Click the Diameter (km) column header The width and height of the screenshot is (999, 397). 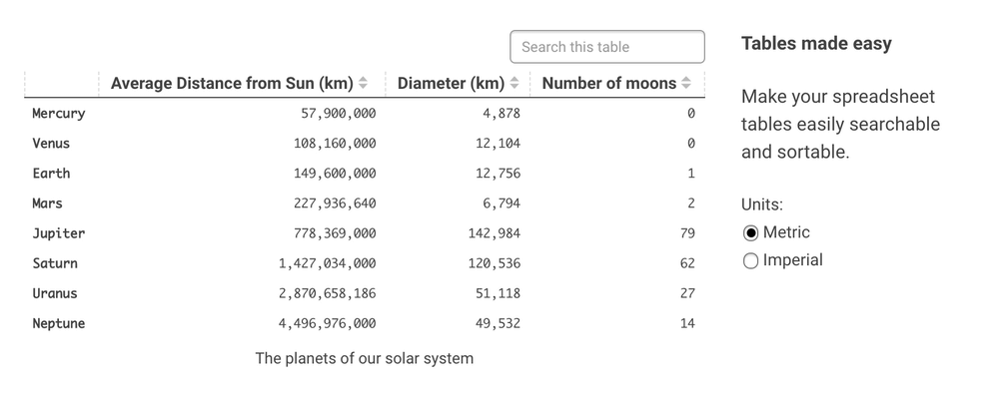click(458, 84)
